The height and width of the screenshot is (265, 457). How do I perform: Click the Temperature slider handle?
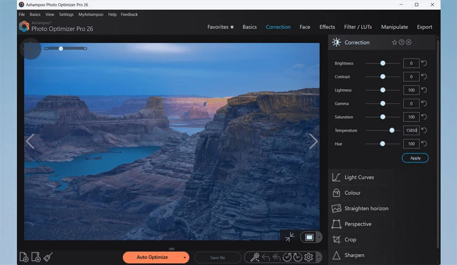click(x=392, y=130)
